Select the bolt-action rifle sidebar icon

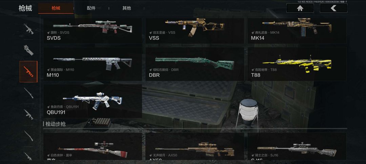point(28,93)
